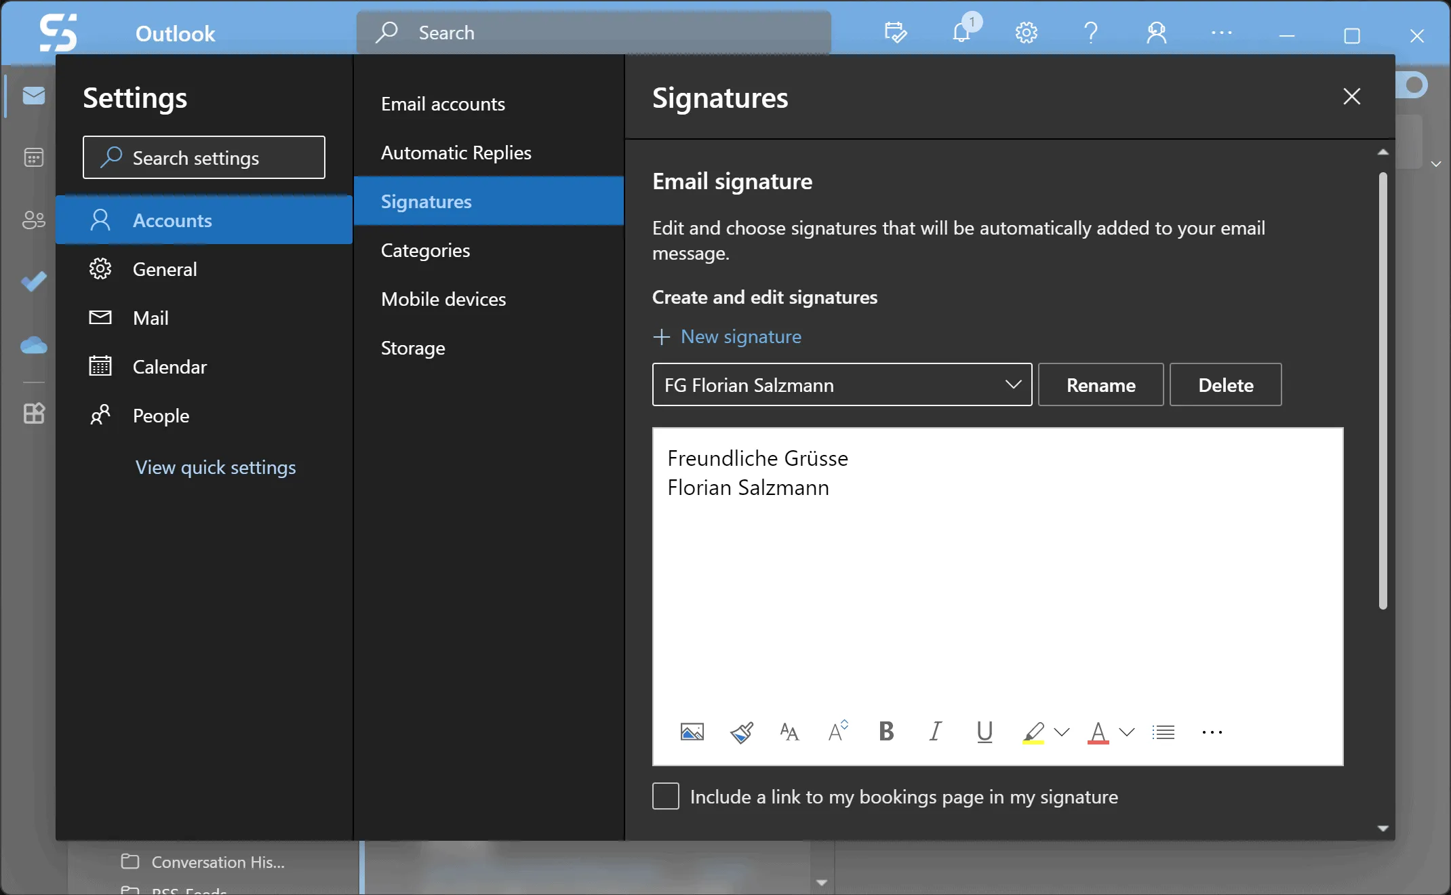
Task: Apply yellow highlight color
Action: (x=1033, y=732)
